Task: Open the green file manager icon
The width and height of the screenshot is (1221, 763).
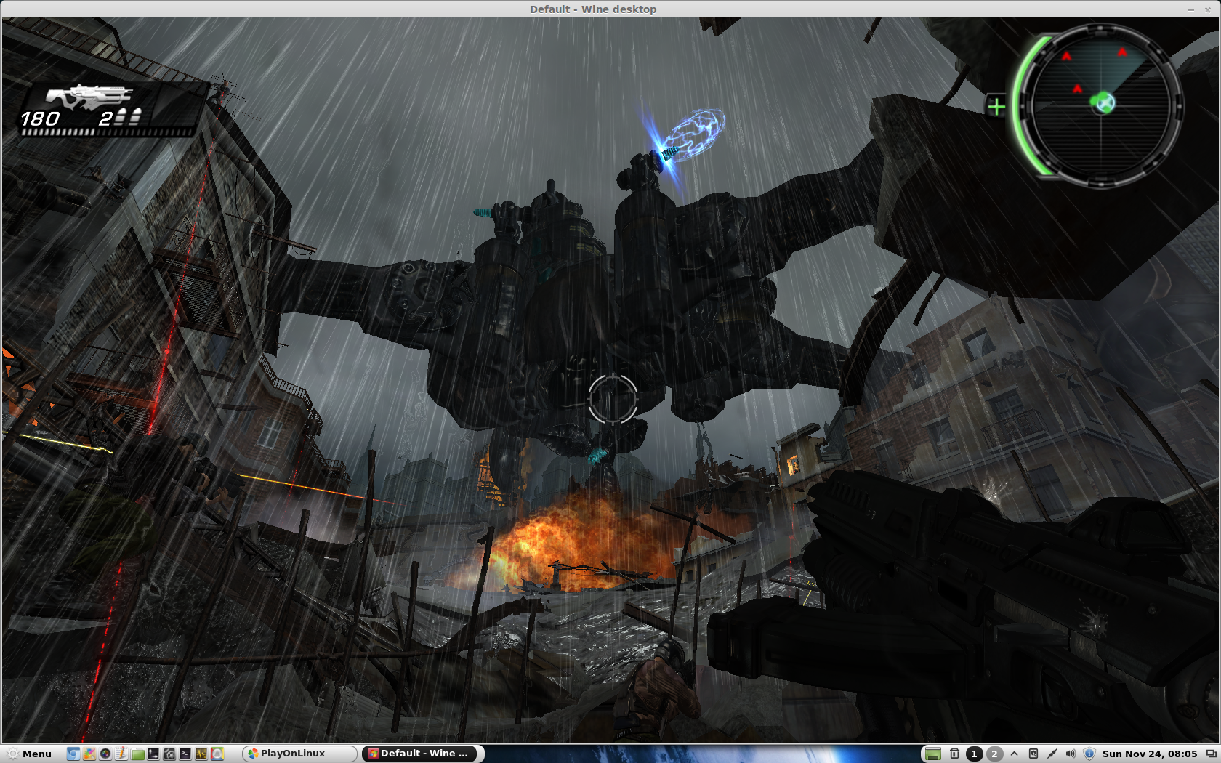Action: [137, 754]
